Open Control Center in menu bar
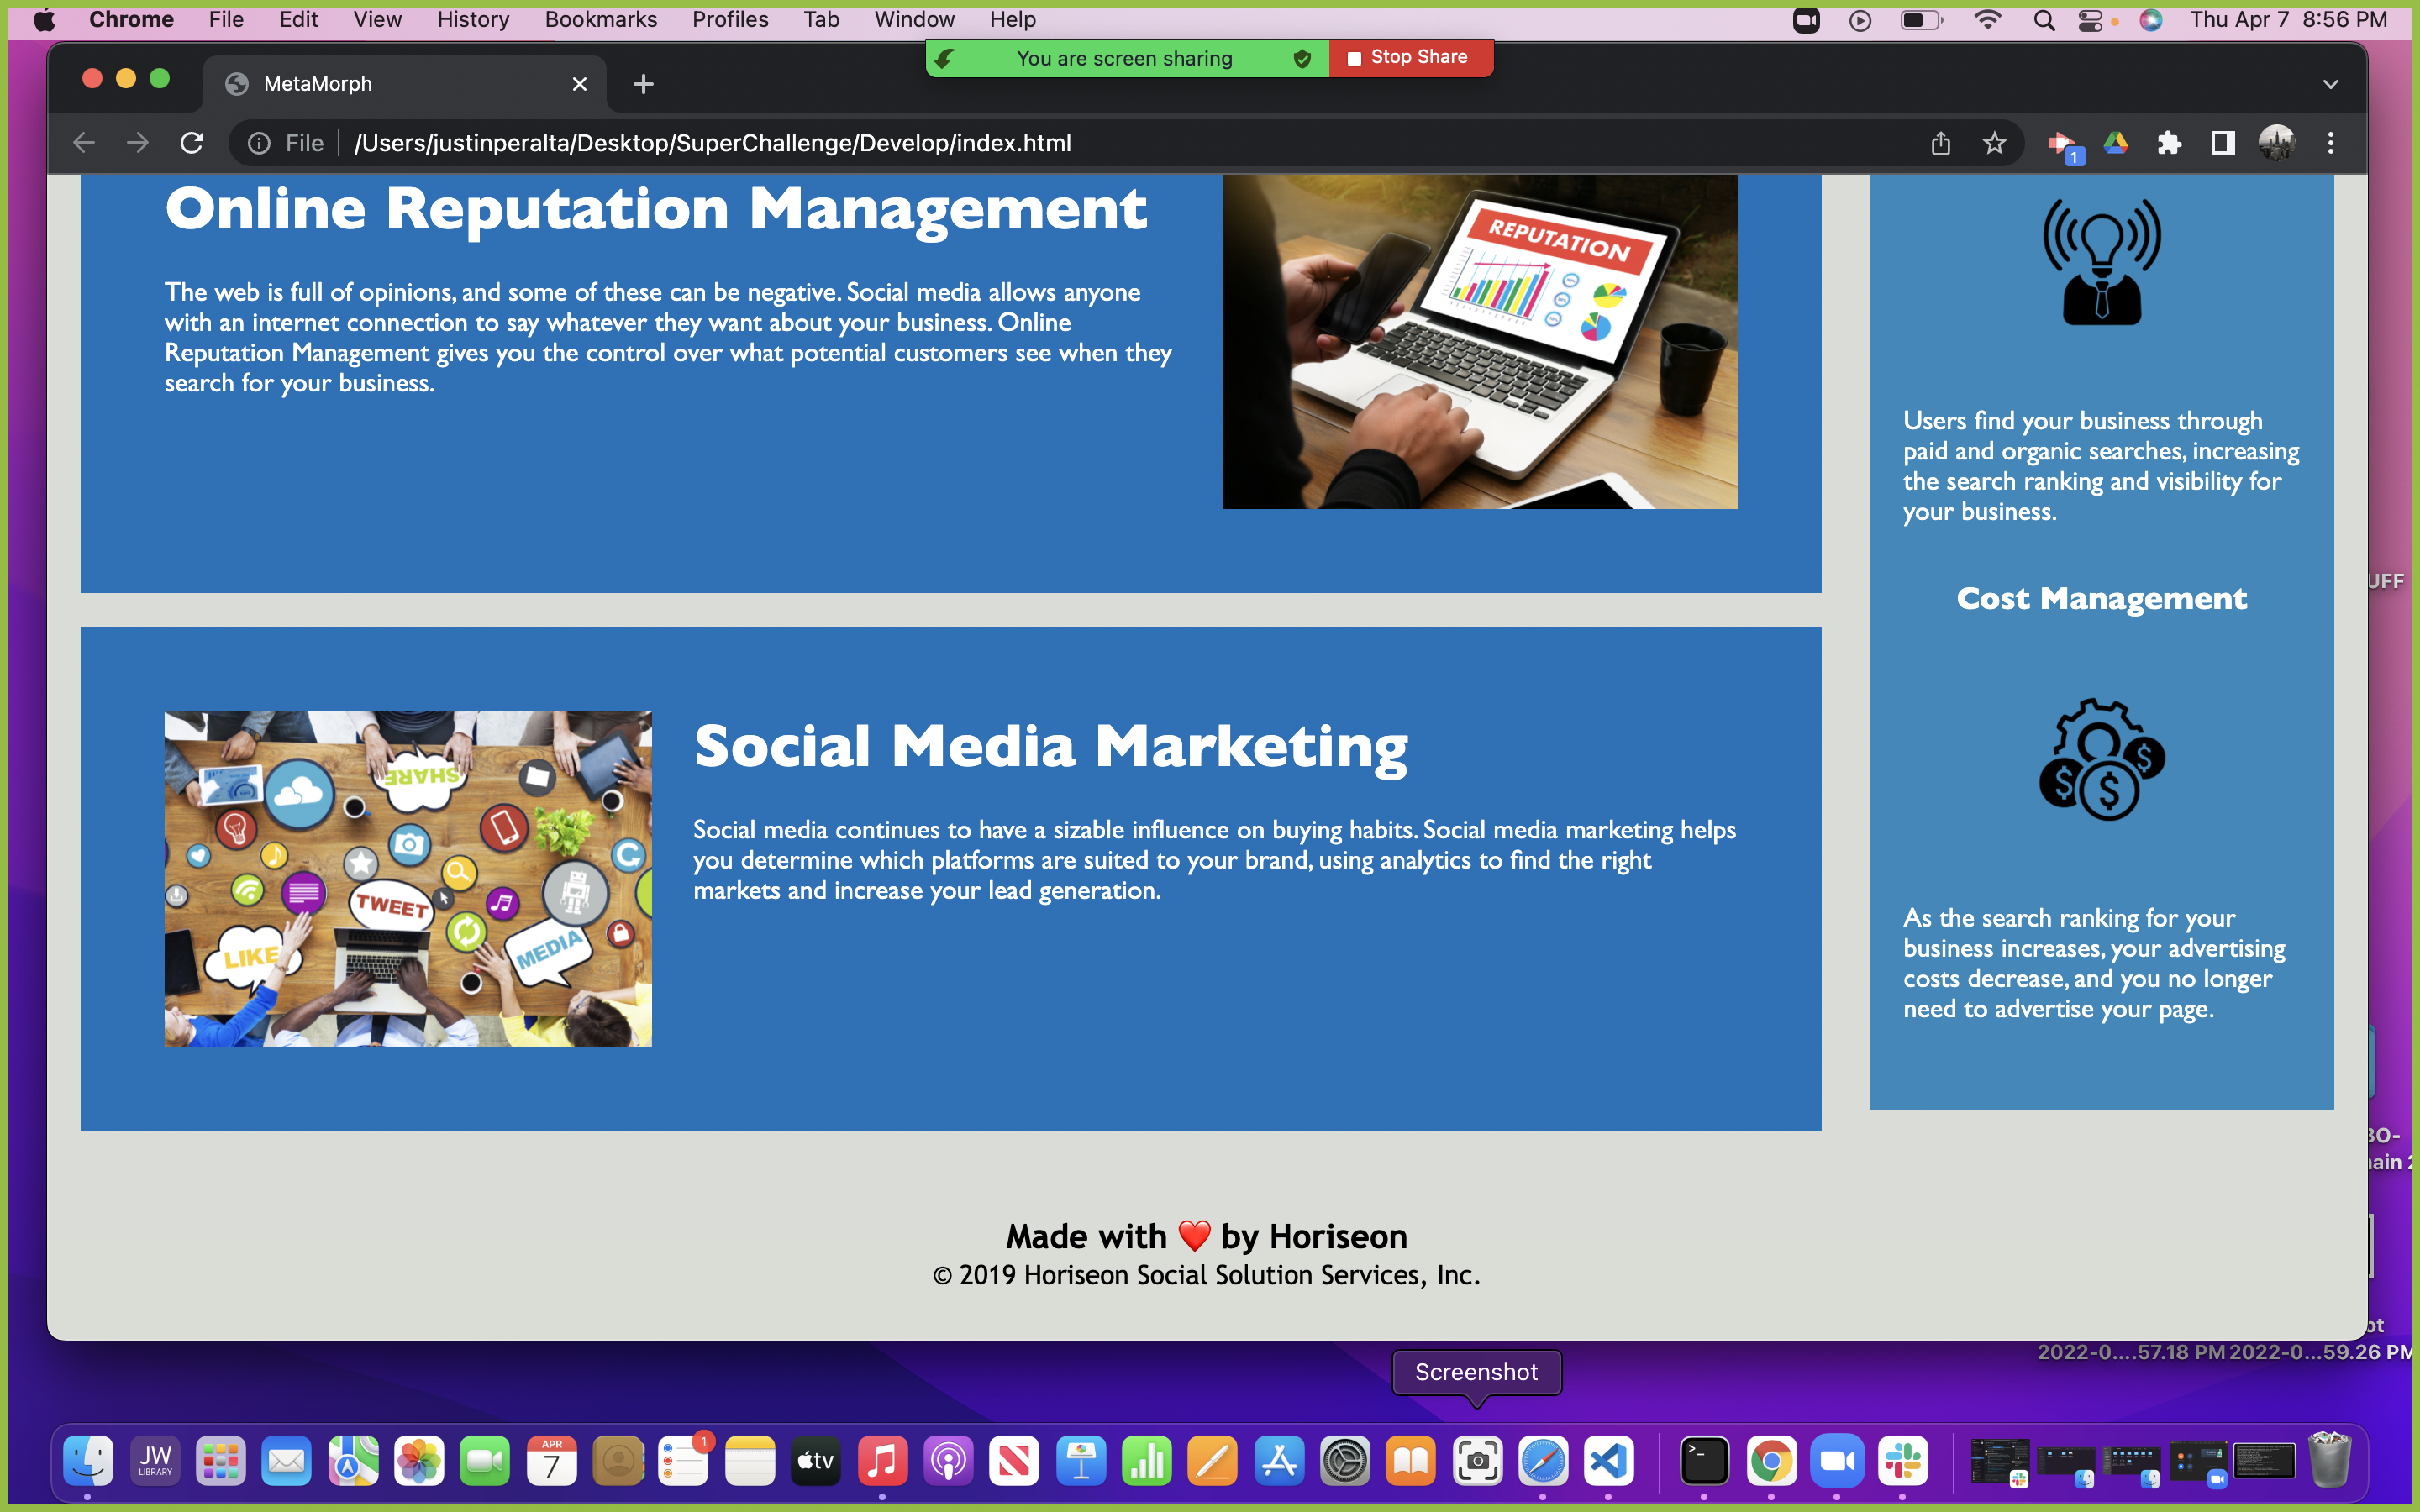The image size is (2420, 1512). 2089,20
